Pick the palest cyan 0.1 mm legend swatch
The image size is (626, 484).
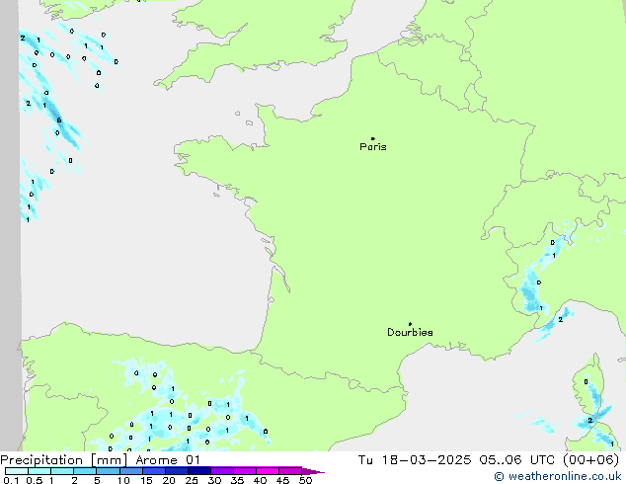tap(17, 471)
